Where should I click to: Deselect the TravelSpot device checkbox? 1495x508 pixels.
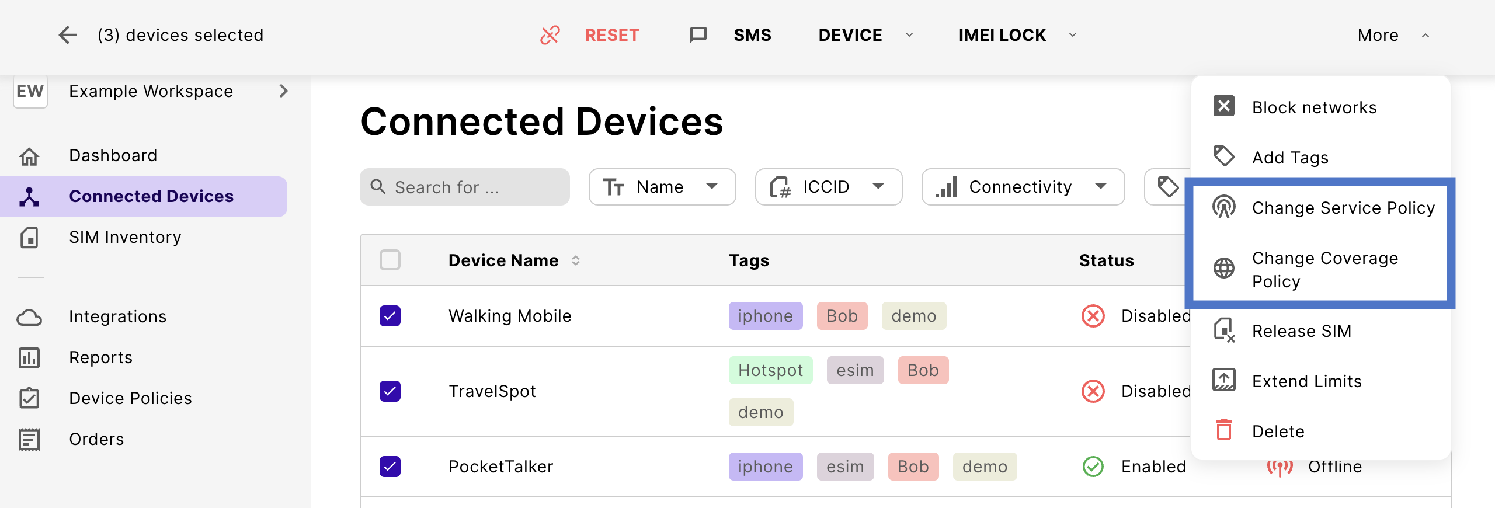click(x=390, y=391)
